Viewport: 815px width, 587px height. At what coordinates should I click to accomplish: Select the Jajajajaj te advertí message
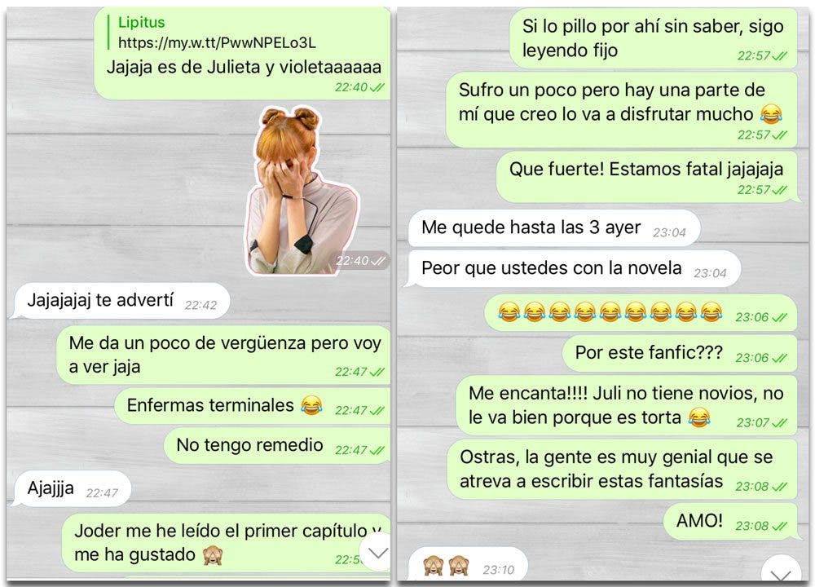pyautogui.click(x=121, y=301)
